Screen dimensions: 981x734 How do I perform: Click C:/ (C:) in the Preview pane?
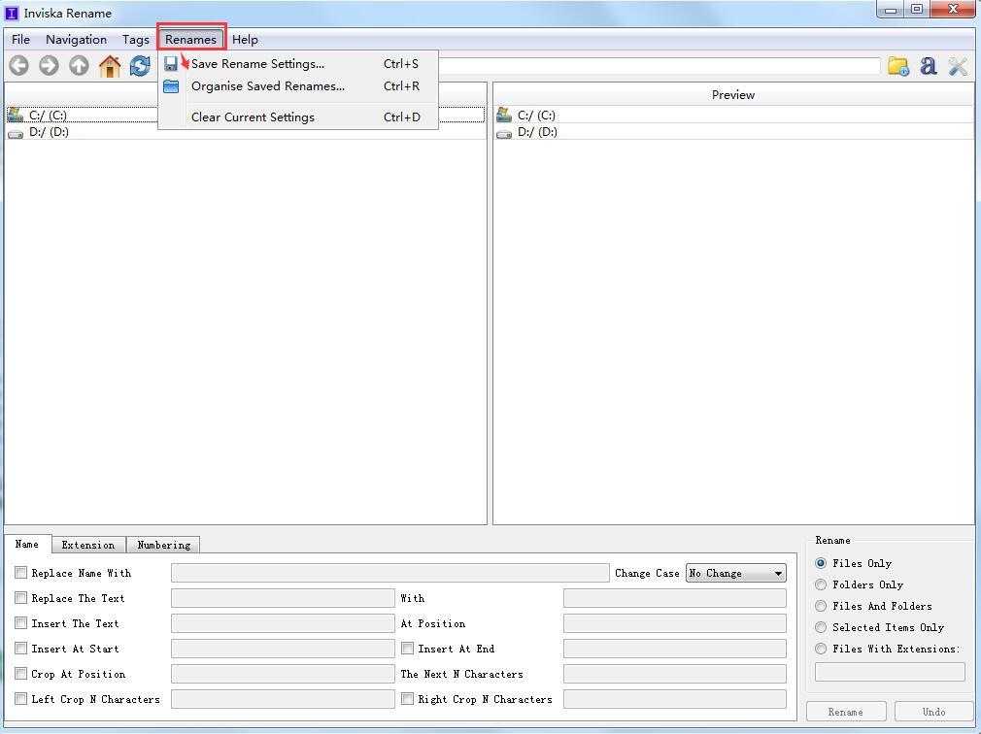(x=733, y=115)
